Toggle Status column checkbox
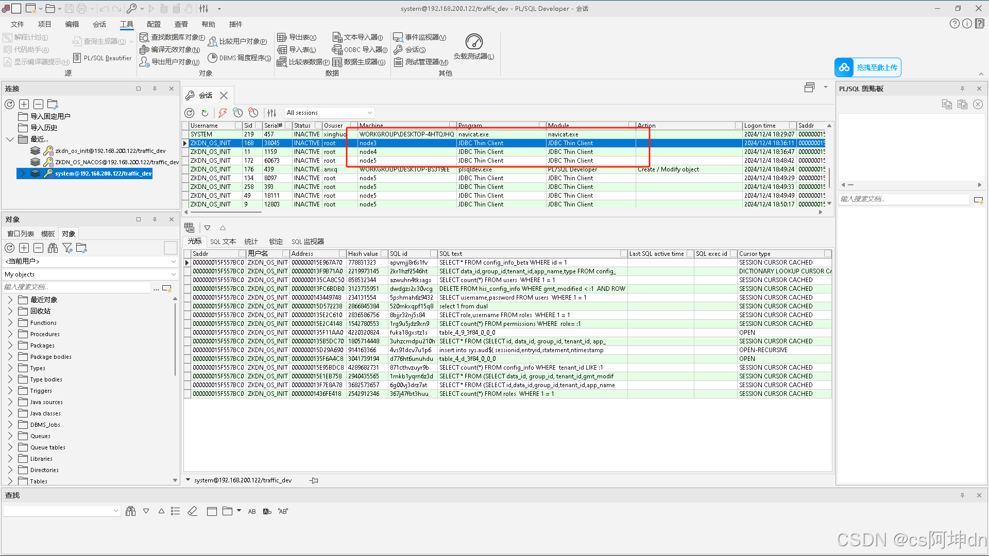This screenshot has width=989, height=556. (x=318, y=126)
